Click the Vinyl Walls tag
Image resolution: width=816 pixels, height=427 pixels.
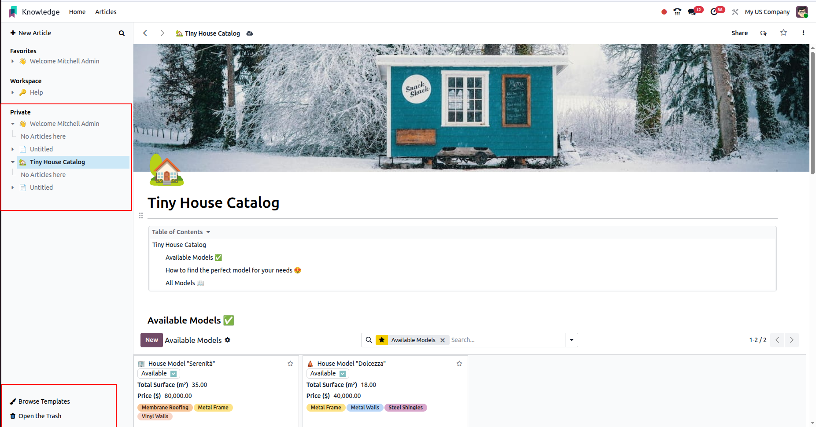click(155, 416)
